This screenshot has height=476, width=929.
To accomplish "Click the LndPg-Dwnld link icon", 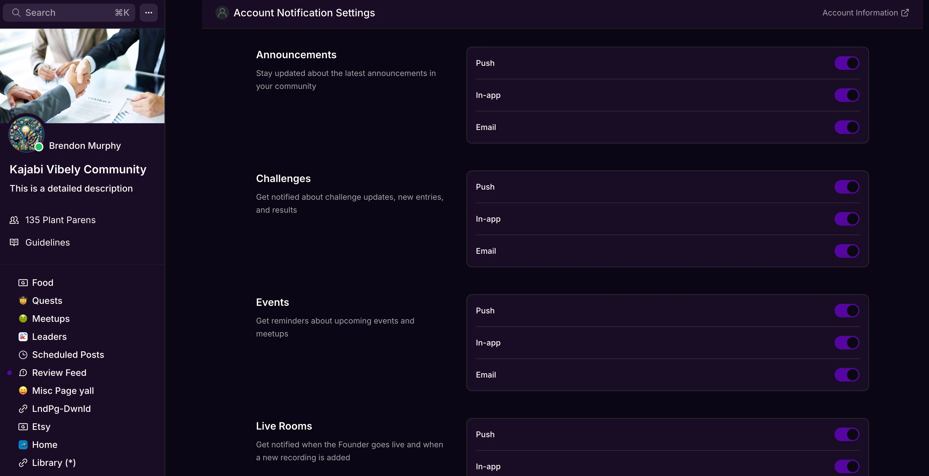I will [23, 409].
